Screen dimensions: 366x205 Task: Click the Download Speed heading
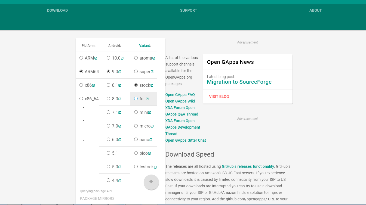[190, 154]
